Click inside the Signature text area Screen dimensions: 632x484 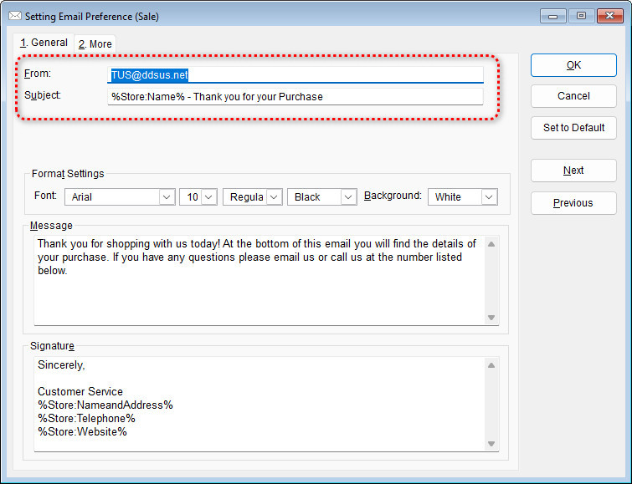259,404
